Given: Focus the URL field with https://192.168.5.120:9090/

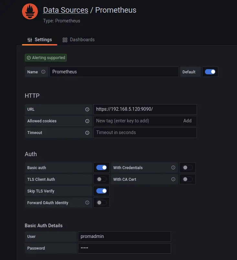Looking at the screenshot, I should coord(145,109).
